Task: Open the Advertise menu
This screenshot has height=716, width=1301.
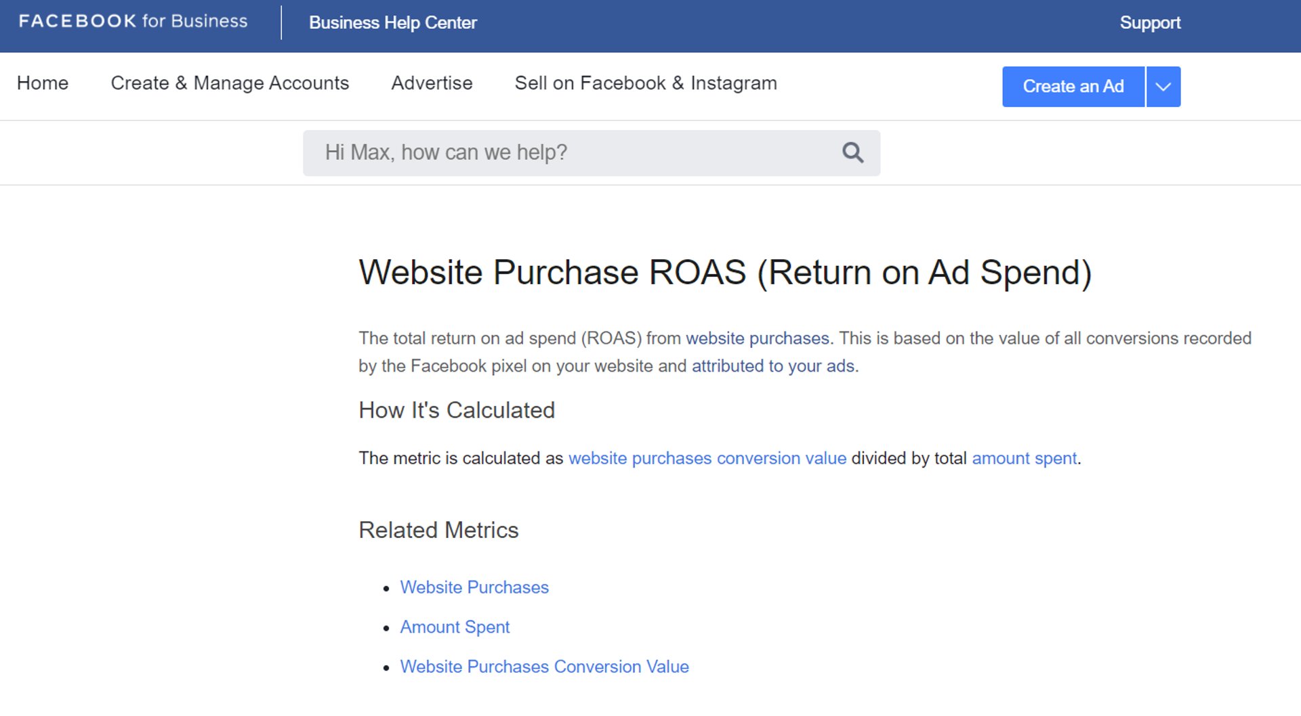Action: (x=432, y=83)
